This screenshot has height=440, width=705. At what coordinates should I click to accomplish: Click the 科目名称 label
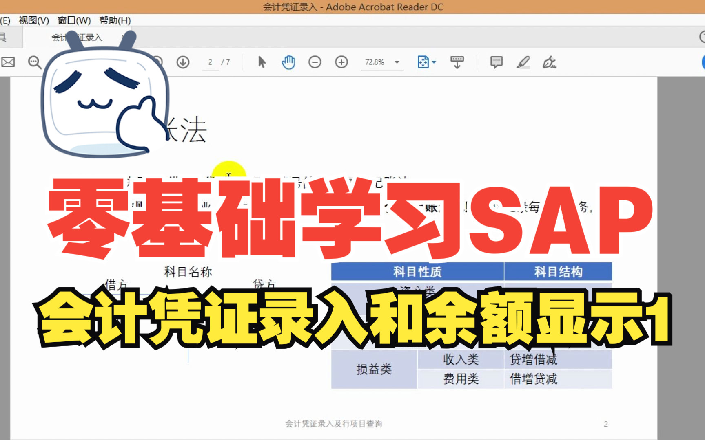click(x=188, y=272)
